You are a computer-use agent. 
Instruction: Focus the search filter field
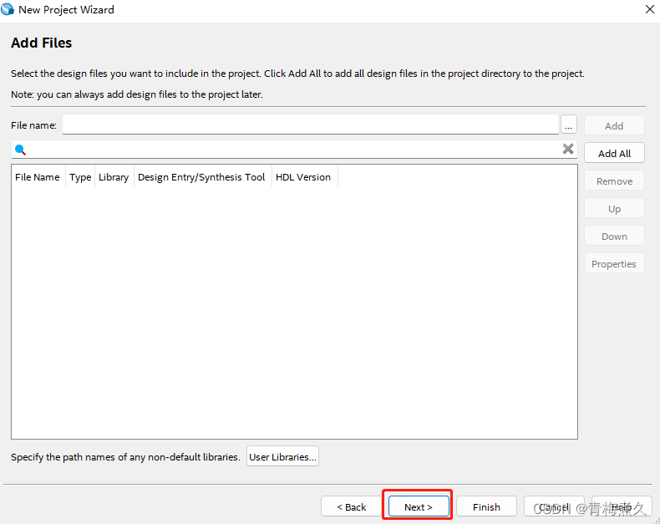click(294, 150)
